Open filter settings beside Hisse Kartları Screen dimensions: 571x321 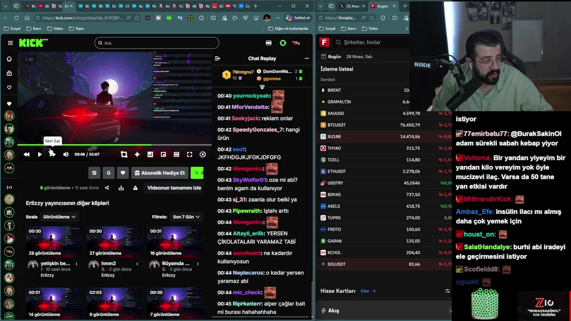(x=447, y=291)
